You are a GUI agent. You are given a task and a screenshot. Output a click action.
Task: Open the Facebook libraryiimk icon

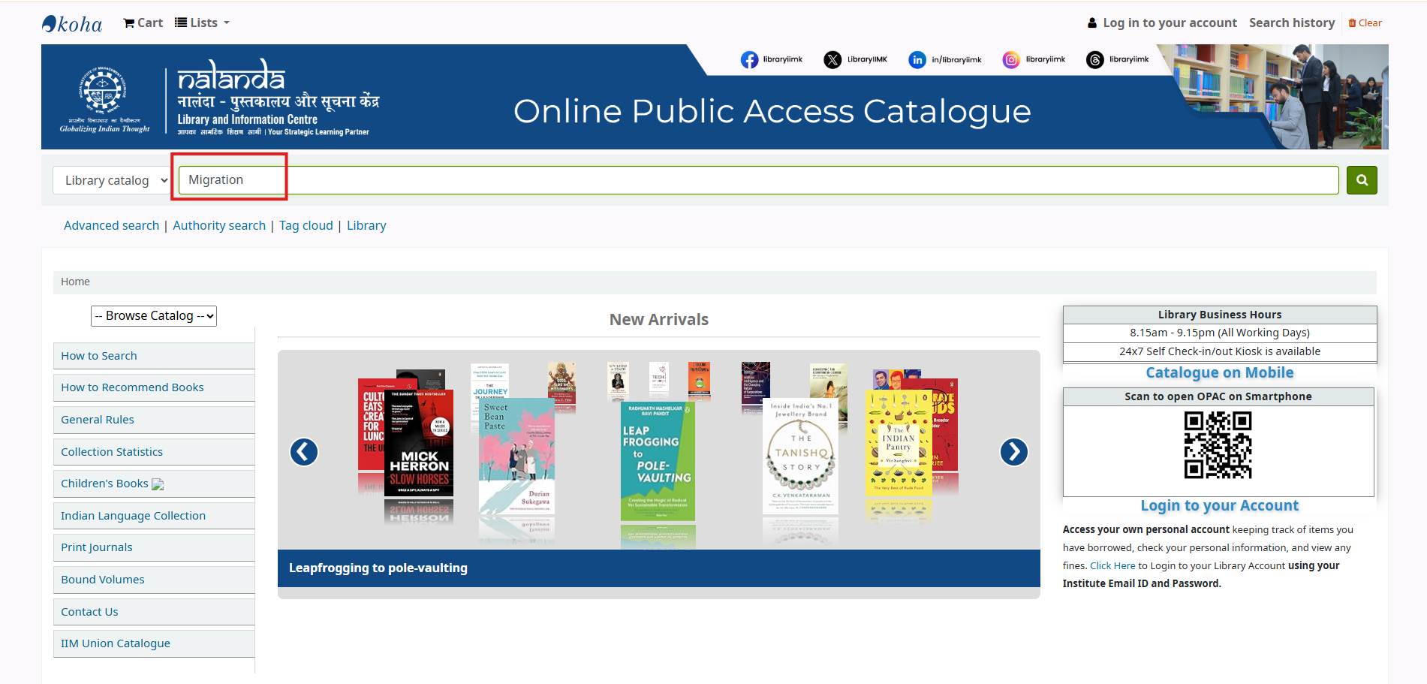pyautogui.click(x=749, y=60)
